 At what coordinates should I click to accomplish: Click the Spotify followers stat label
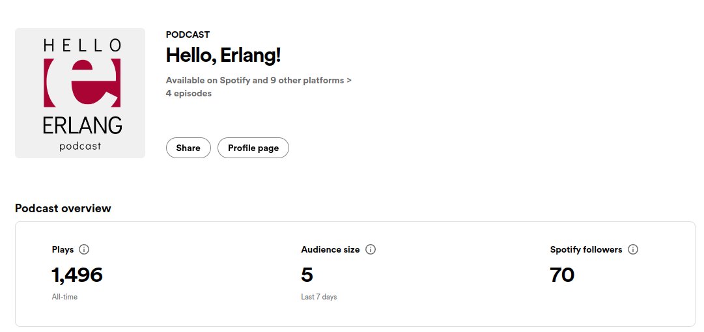point(586,249)
